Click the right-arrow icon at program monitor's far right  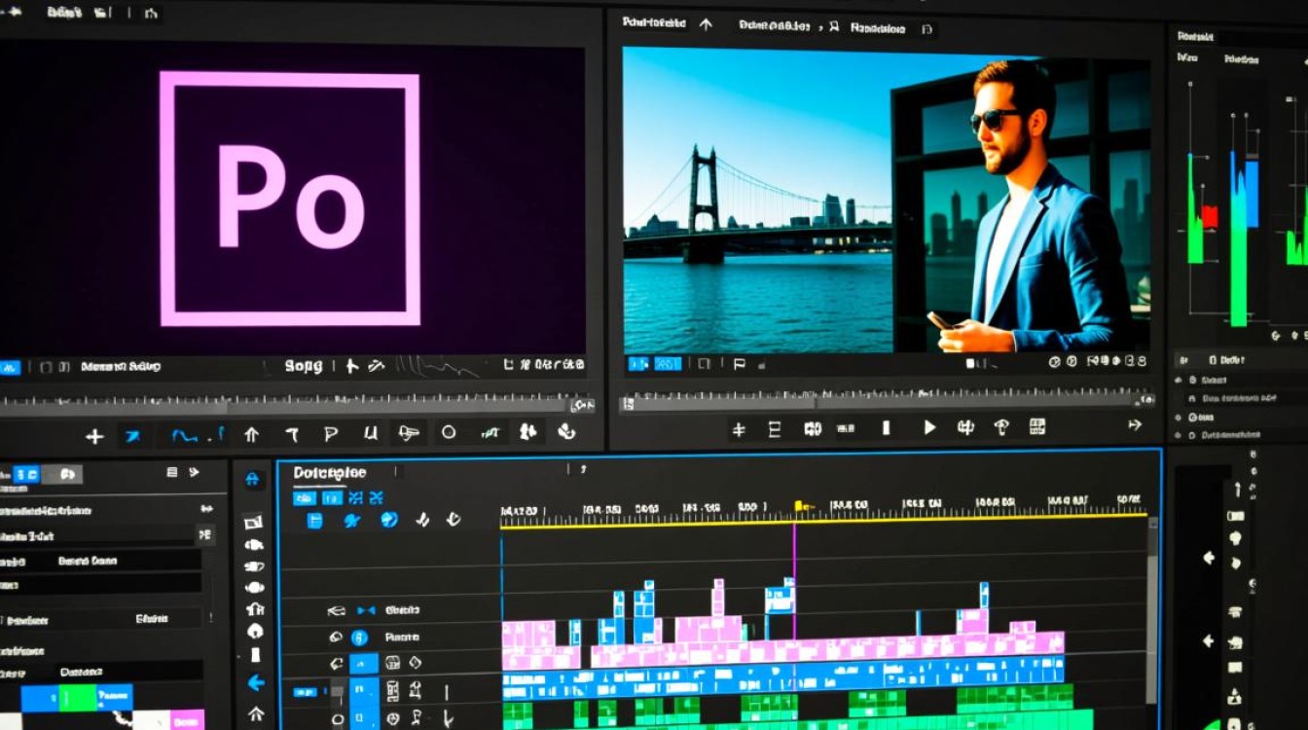[1134, 424]
